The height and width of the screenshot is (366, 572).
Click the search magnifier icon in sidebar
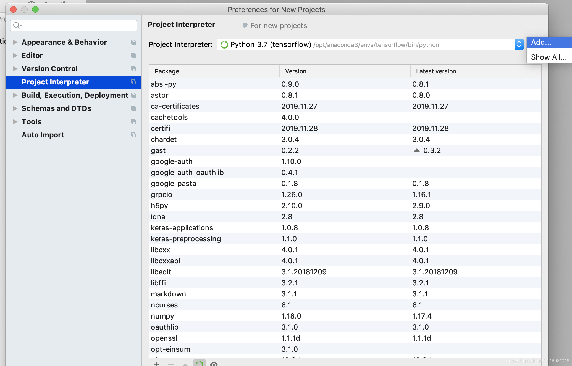pos(17,25)
